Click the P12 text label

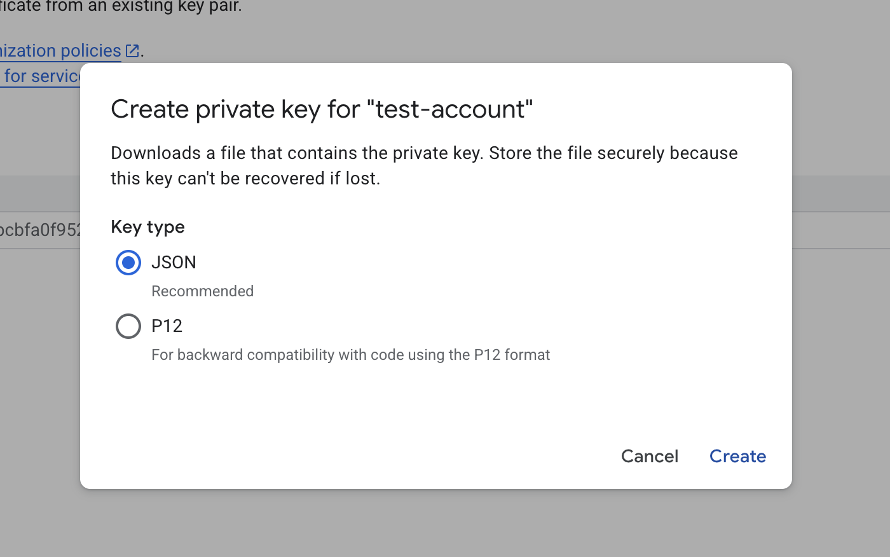tap(167, 326)
